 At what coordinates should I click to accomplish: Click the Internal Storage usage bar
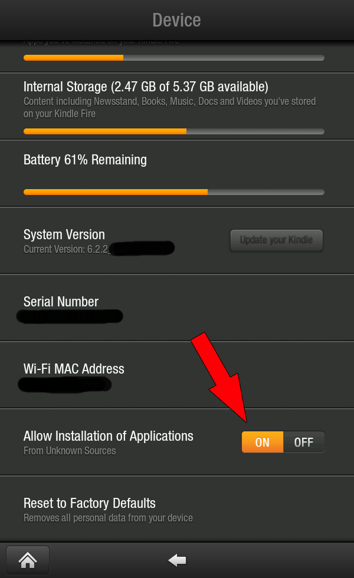[x=173, y=131]
